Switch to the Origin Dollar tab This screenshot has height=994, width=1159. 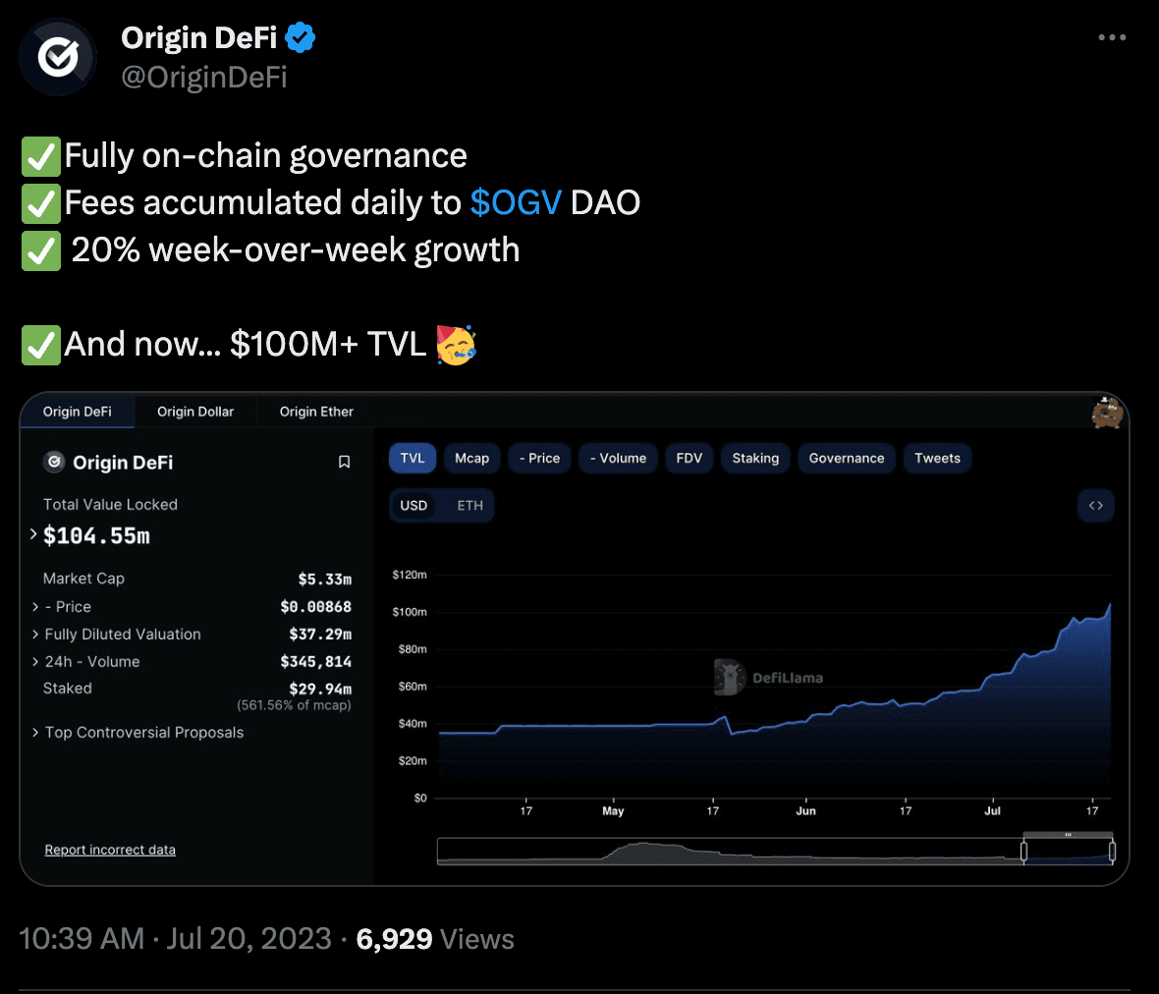(195, 412)
